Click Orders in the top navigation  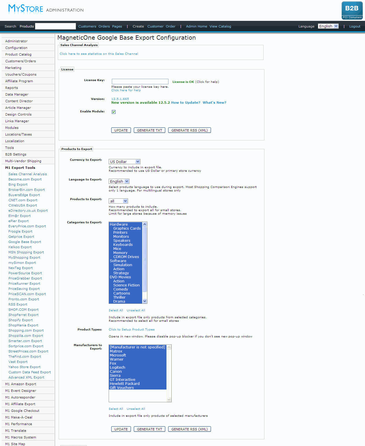pos(104,26)
